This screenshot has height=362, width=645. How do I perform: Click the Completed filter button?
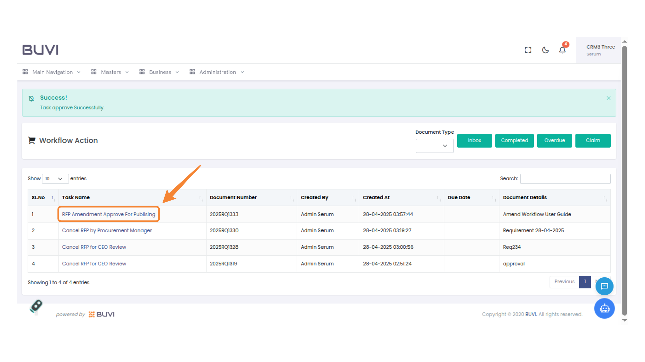514,140
